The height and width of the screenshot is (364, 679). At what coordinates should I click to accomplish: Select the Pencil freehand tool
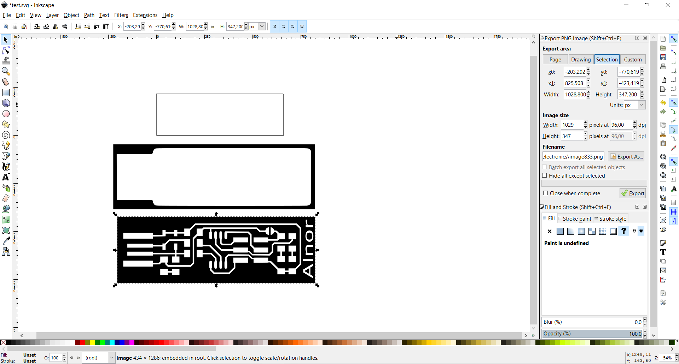6,145
